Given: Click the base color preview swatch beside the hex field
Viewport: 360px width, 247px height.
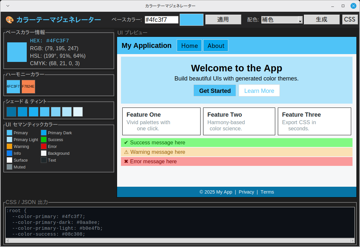Looking at the screenshot, I should pyautogui.click(x=191, y=20).
